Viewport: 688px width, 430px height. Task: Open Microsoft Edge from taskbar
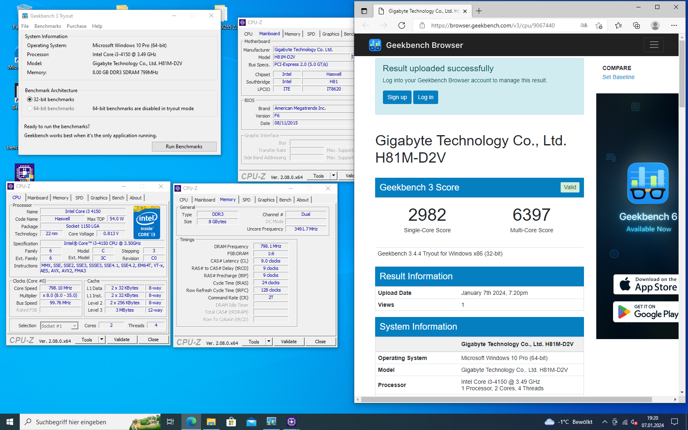[x=191, y=422]
